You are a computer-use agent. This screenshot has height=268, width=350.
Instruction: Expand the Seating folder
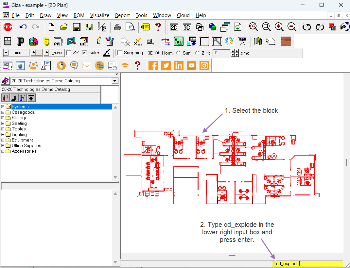coord(3,123)
